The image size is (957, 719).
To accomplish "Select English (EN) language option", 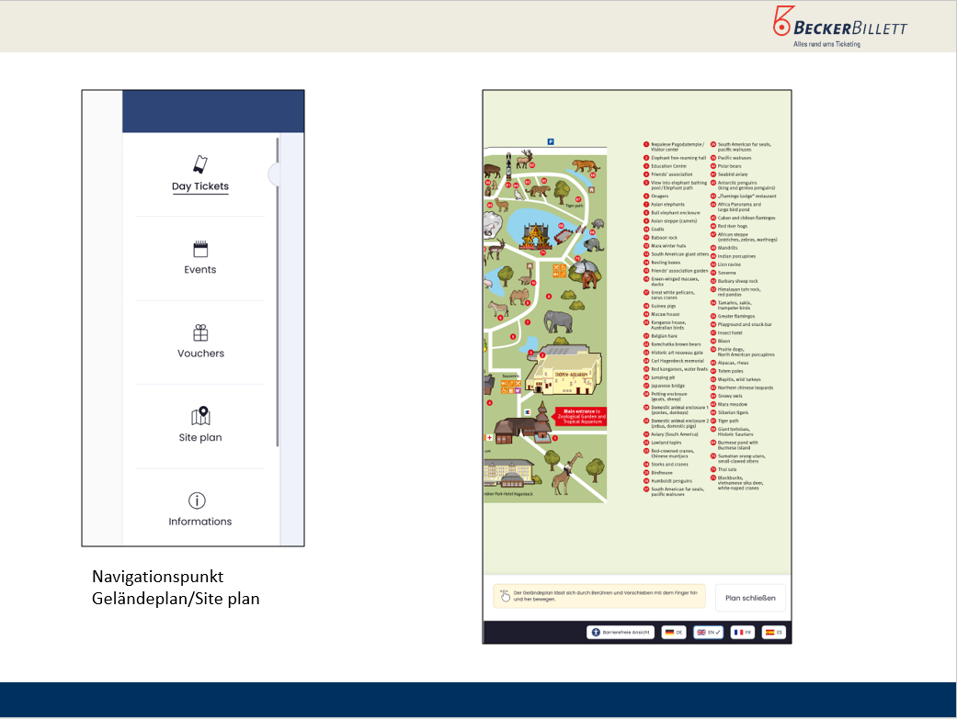I will (x=708, y=633).
